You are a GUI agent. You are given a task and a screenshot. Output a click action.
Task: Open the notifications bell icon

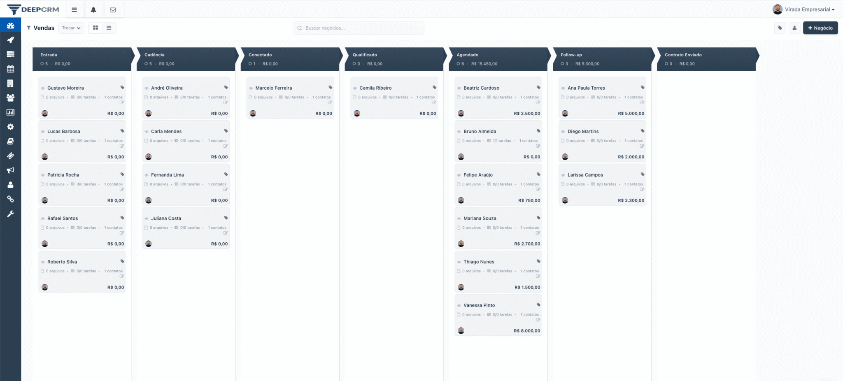click(94, 9)
